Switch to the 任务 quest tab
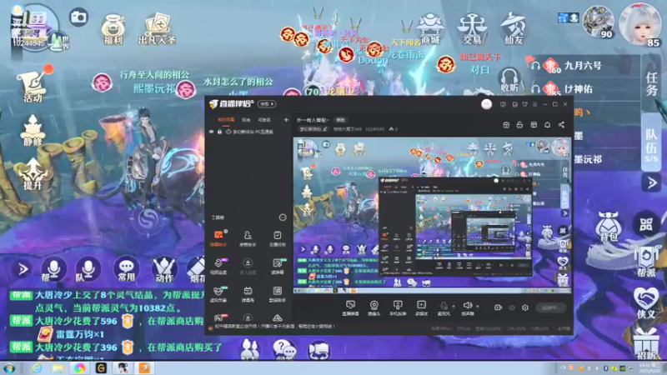The height and width of the screenshot is (375, 667). (x=652, y=83)
